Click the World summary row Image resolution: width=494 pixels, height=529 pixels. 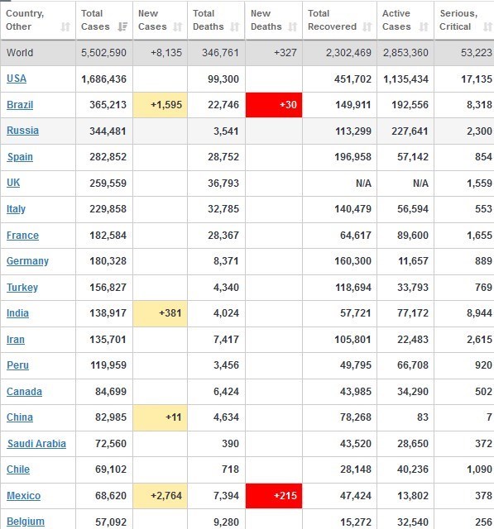pyautogui.click(x=247, y=53)
